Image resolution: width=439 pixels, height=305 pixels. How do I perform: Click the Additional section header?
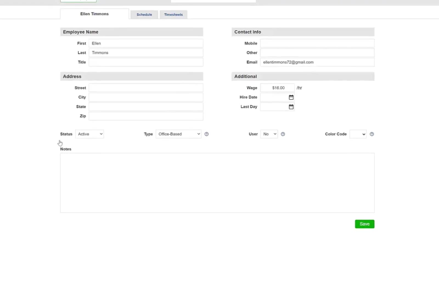click(x=303, y=76)
